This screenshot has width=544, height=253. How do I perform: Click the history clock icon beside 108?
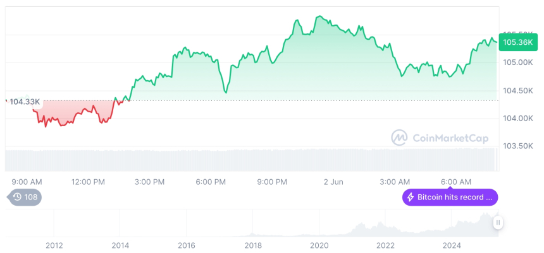(x=17, y=197)
